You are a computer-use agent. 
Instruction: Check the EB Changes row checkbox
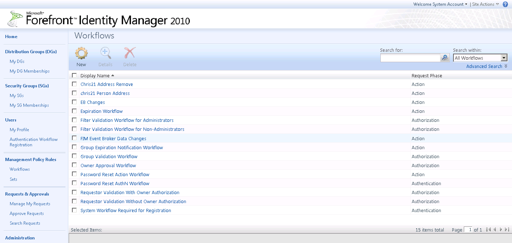point(74,102)
